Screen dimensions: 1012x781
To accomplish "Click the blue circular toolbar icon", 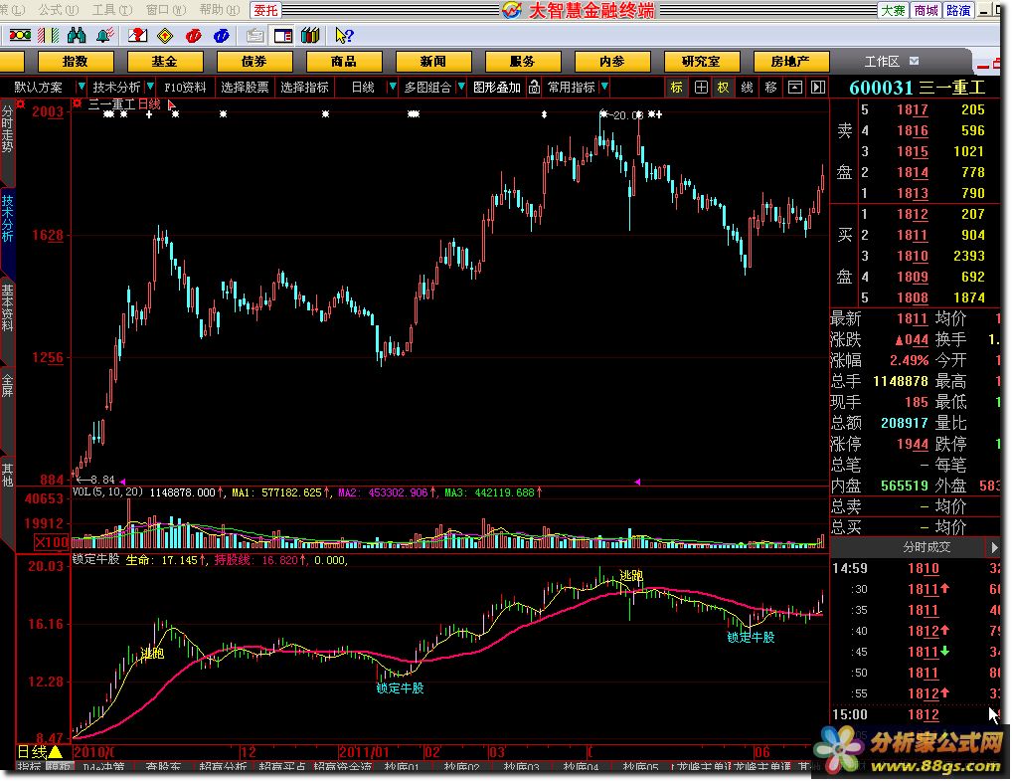I will [222, 36].
